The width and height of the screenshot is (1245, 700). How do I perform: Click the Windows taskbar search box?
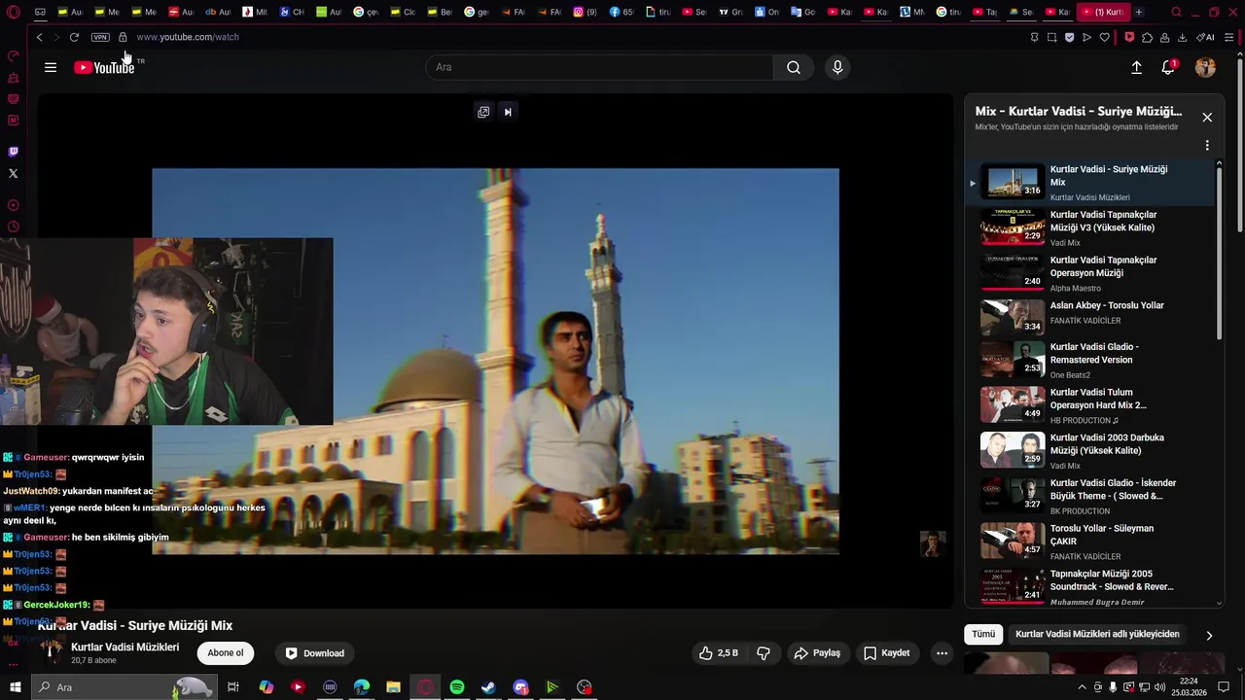click(124, 687)
